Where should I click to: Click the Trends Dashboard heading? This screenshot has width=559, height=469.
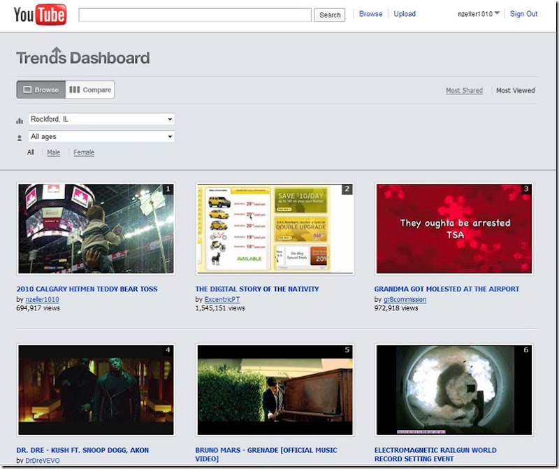(x=83, y=57)
